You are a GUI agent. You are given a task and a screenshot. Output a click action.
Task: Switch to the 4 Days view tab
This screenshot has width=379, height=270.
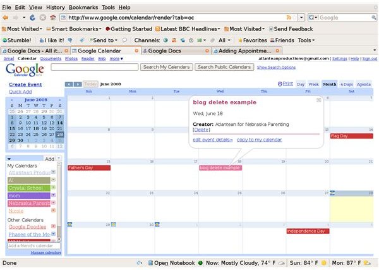point(347,84)
